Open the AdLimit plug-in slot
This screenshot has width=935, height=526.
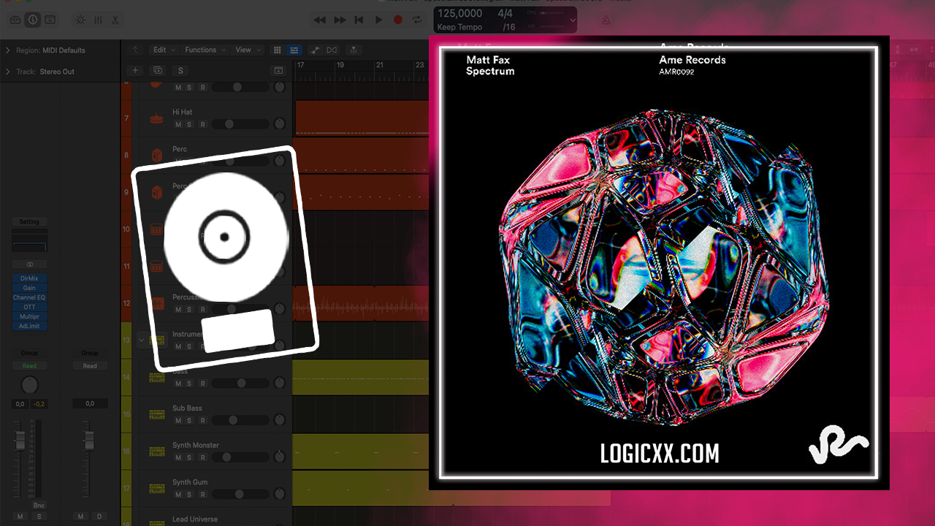(x=29, y=326)
